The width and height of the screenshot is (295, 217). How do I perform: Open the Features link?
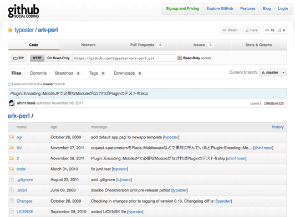248,9
